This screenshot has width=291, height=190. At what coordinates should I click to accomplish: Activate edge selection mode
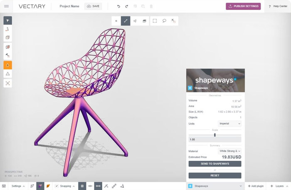coord(126,21)
